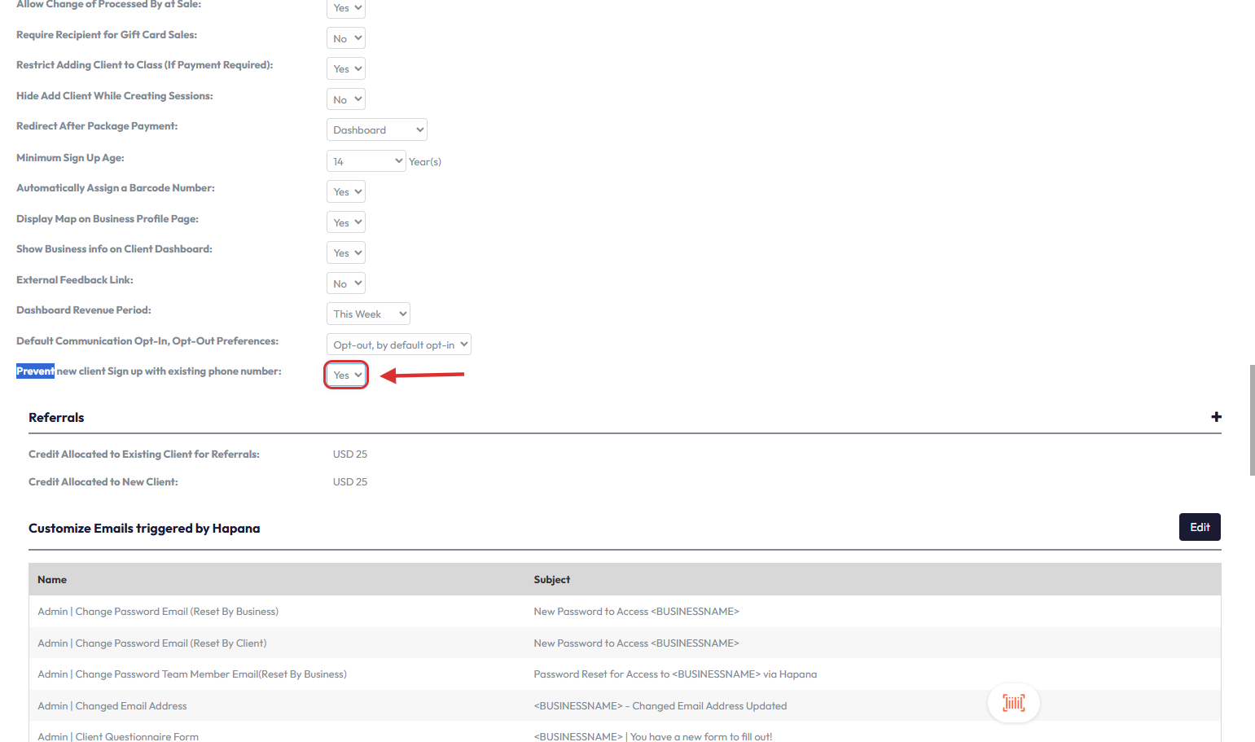Open Redirect After Package Payment dropdown
Image resolution: width=1255 pixels, height=742 pixels.
pyautogui.click(x=376, y=130)
